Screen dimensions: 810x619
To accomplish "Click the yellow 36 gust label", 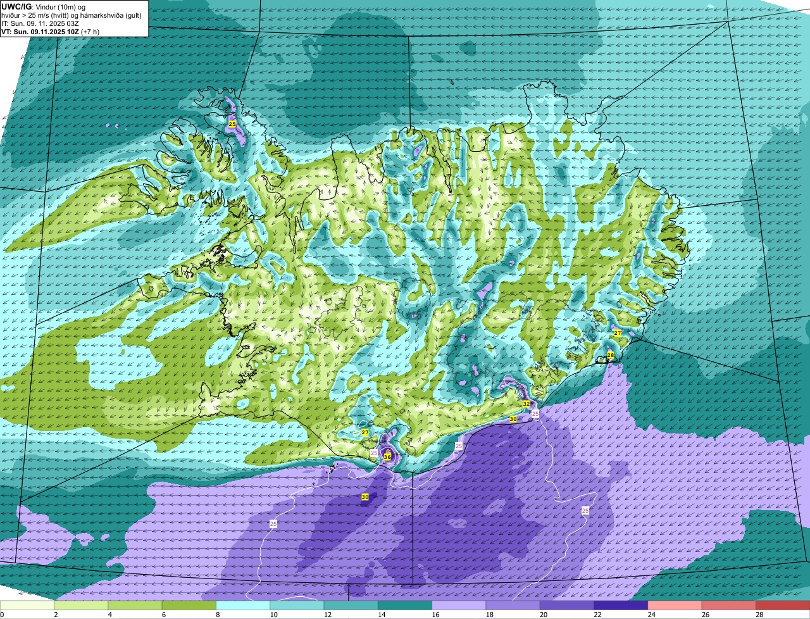I will pos(387,456).
